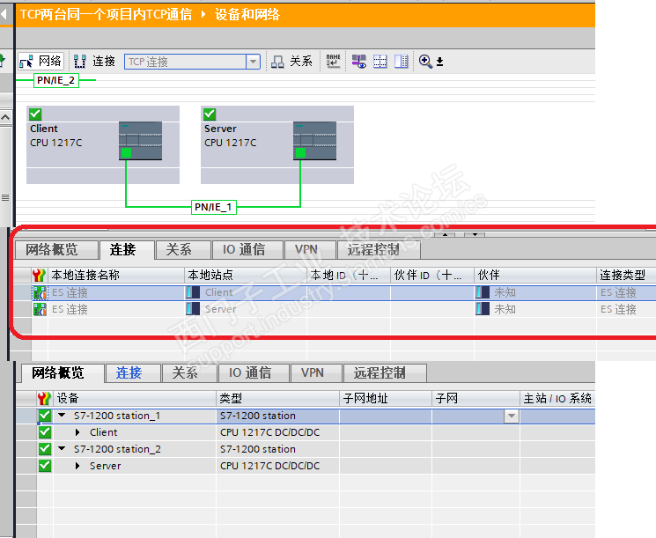Click the green checkmark on Client device

[35, 114]
